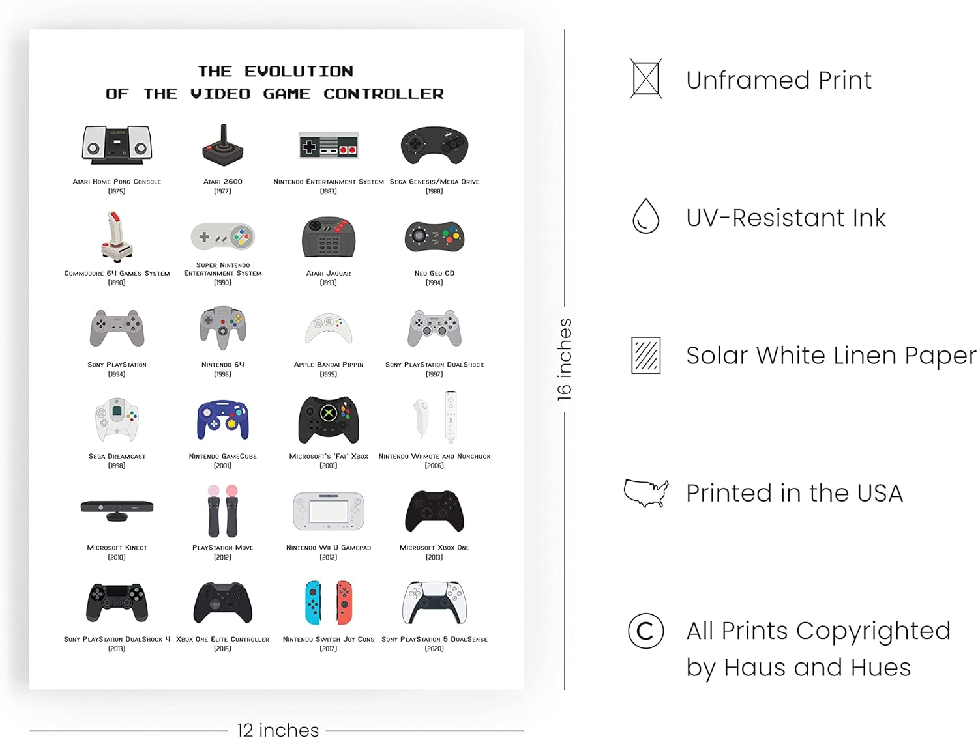Click the USA map outline icon
This screenshot has width=978, height=738.
click(x=645, y=493)
